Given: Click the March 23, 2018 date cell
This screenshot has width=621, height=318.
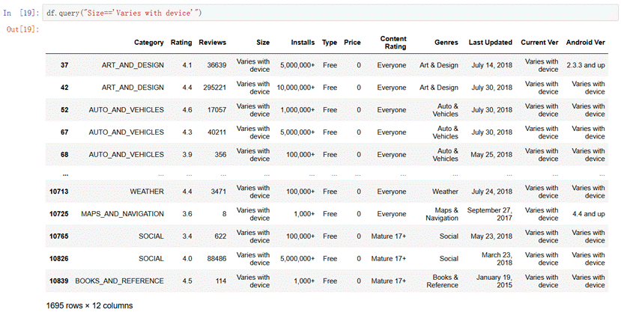Looking at the screenshot, I should point(497,259).
